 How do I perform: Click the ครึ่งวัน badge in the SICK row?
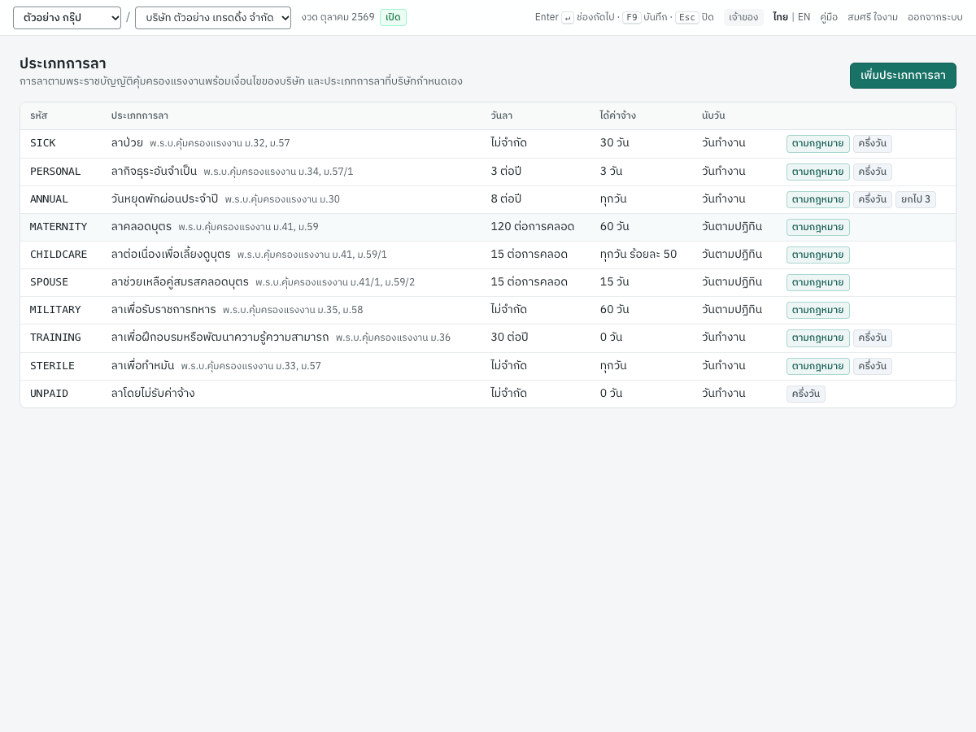point(873,144)
